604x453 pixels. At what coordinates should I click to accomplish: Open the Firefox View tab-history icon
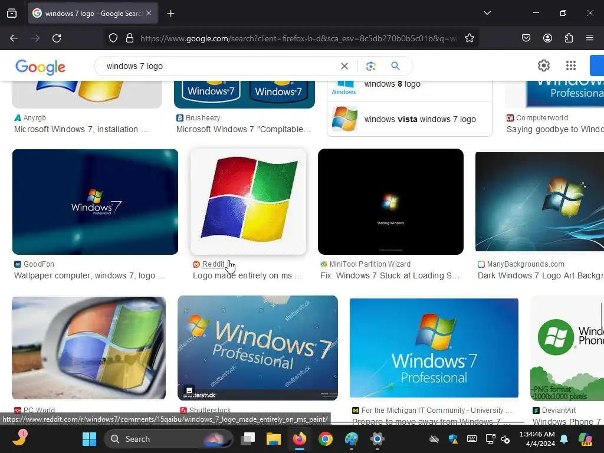click(12, 13)
